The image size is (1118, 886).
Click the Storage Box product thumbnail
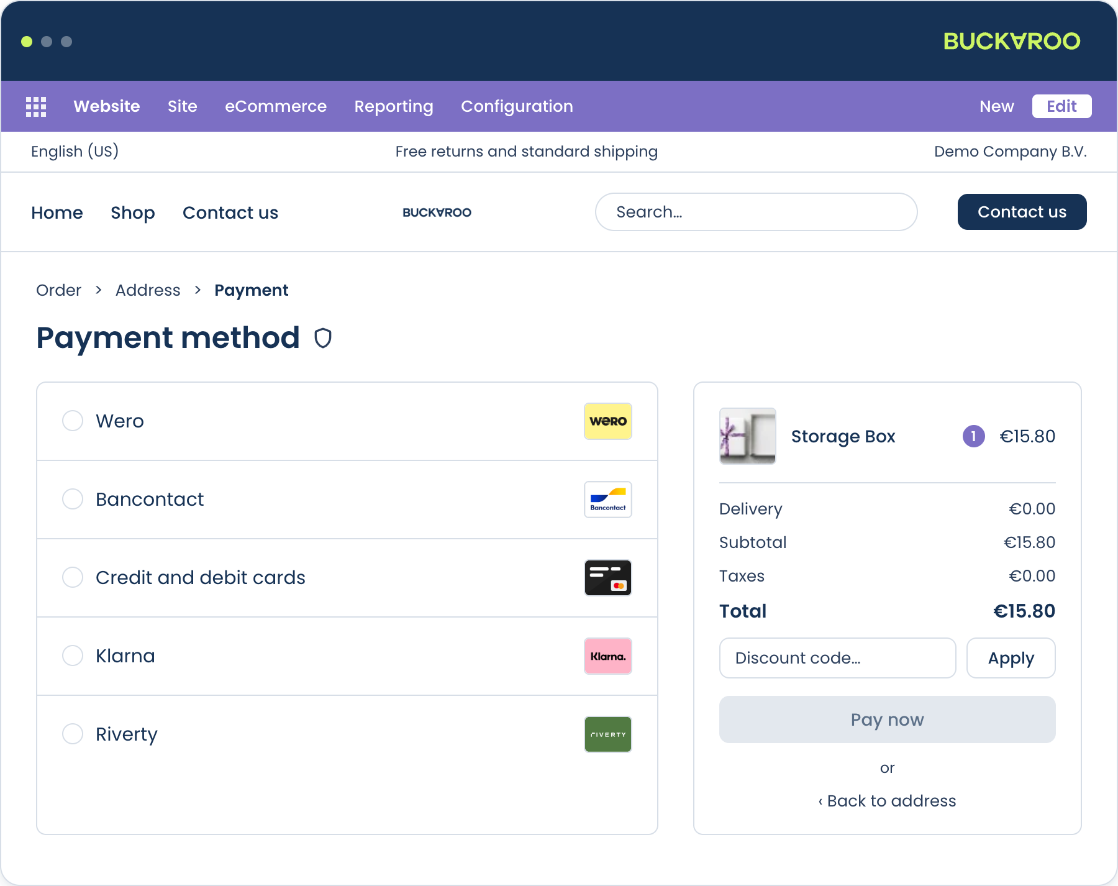[747, 436]
